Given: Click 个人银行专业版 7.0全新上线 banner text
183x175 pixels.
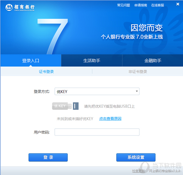Looking at the screenshot, I should pyautogui.click(x=132, y=37).
